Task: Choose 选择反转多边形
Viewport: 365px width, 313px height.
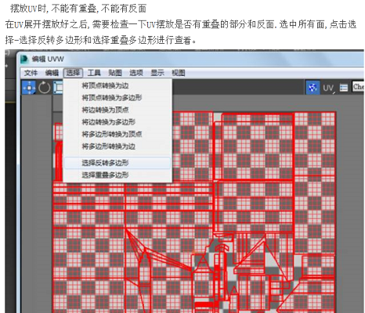Action: click(117, 163)
